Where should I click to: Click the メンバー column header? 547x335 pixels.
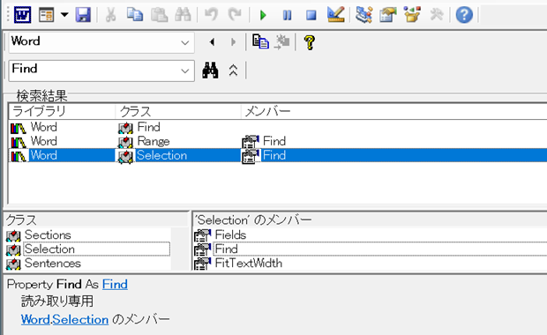[x=393, y=112]
